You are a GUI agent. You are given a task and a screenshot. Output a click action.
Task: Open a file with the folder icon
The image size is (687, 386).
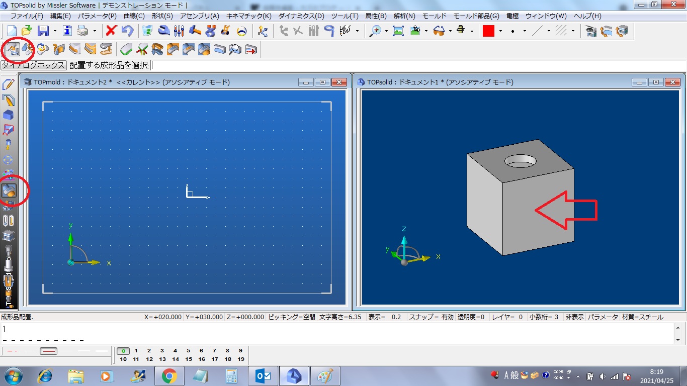coord(27,31)
